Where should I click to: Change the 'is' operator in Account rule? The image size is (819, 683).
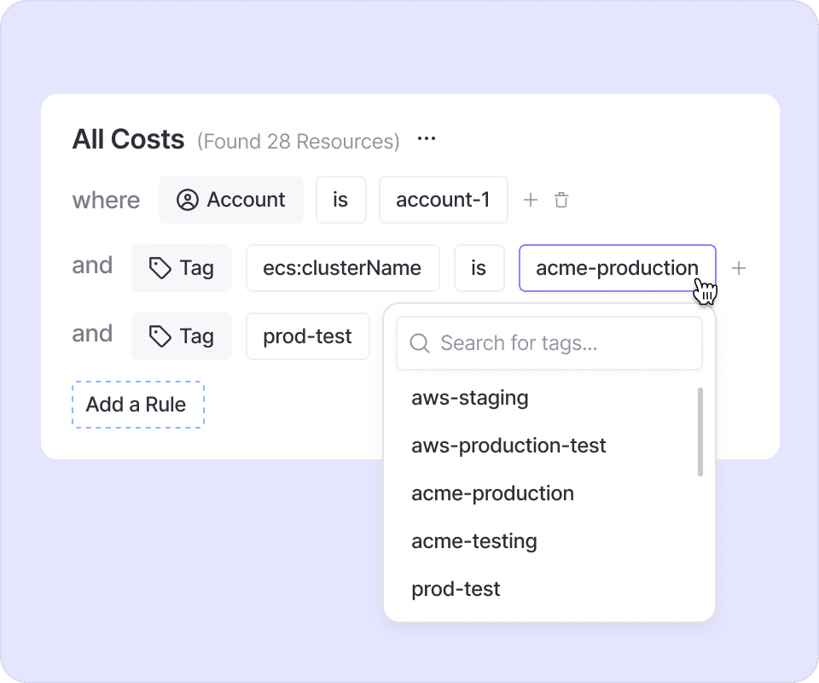tap(340, 200)
